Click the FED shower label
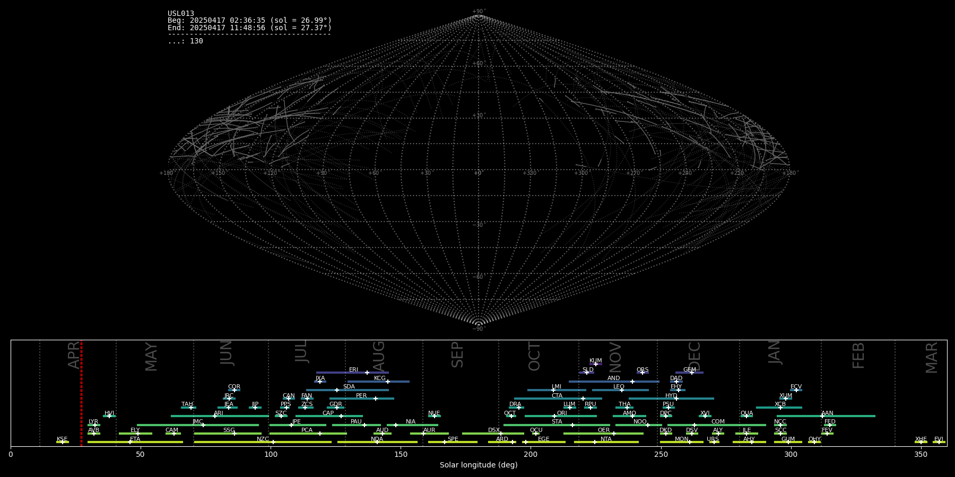 tap(830, 422)
